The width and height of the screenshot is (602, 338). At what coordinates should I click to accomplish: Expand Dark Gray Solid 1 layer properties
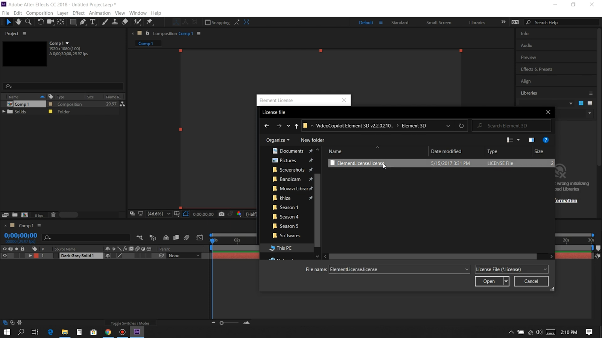point(30,256)
